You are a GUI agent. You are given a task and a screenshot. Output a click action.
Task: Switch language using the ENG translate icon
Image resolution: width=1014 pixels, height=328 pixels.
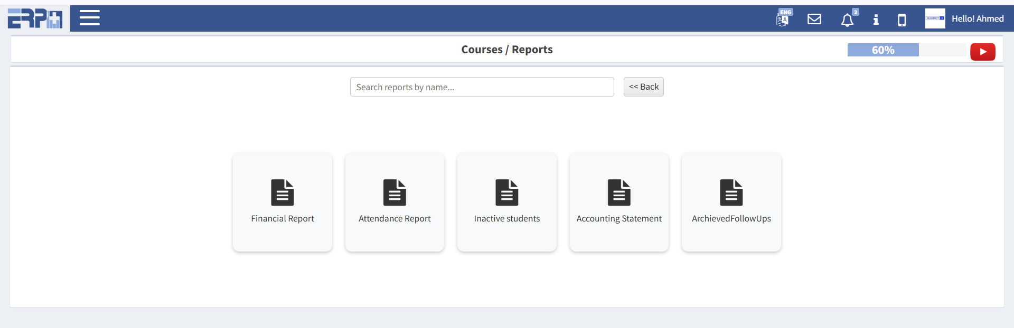pyautogui.click(x=783, y=19)
